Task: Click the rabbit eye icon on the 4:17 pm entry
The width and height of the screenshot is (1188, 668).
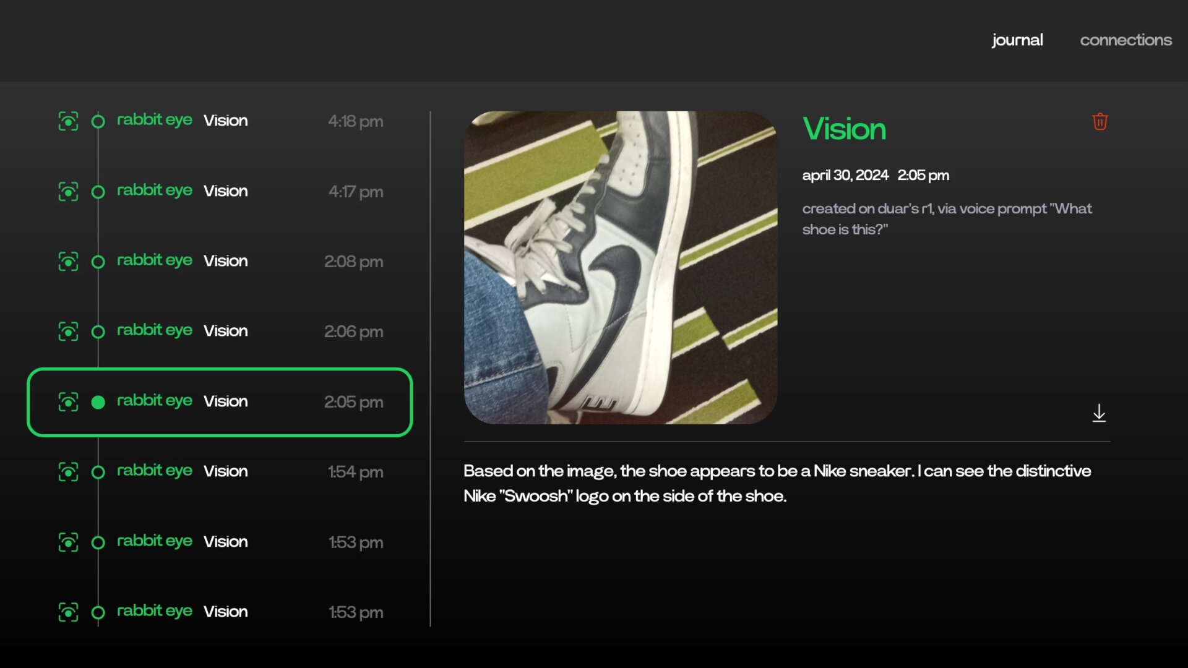Action: [69, 191]
